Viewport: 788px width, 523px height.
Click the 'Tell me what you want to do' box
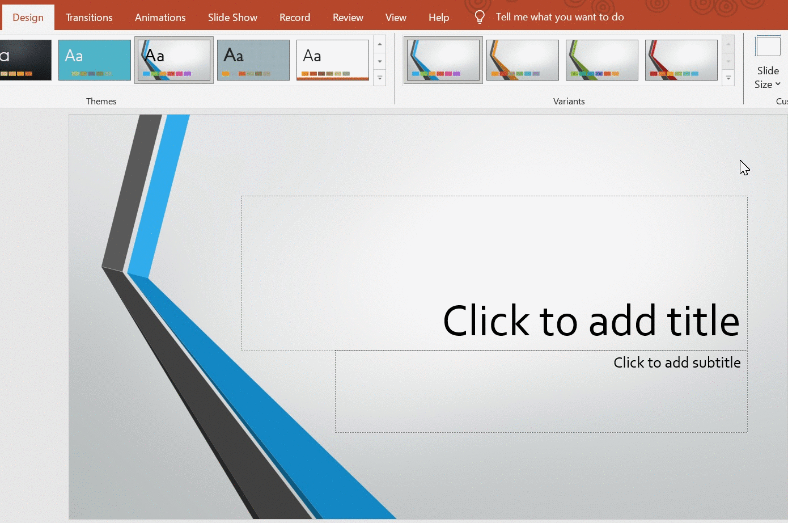(x=560, y=17)
